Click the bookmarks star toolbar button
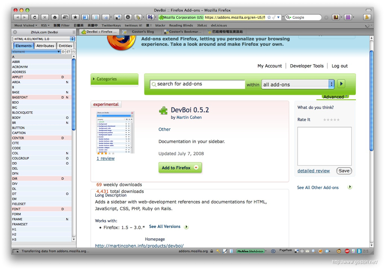 [x=75, y=17]
